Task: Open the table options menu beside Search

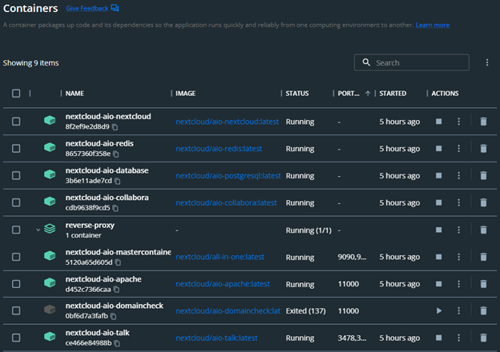Action: point(487,62)
